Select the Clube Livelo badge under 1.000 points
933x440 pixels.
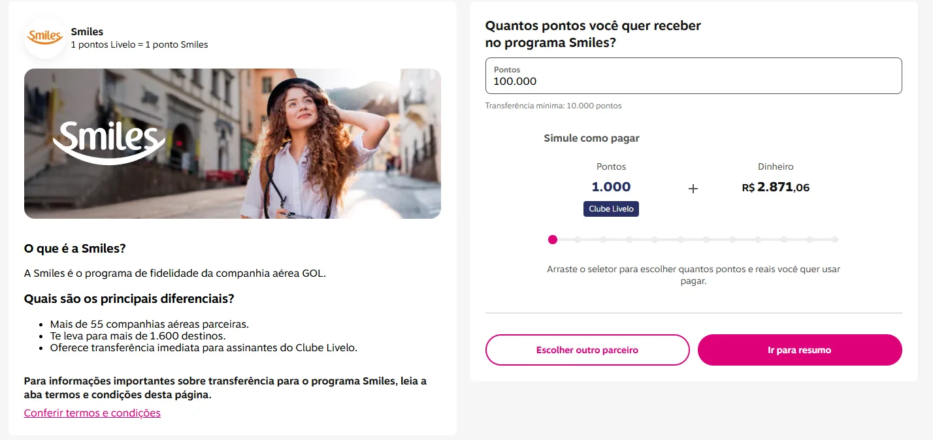[611, 208]
